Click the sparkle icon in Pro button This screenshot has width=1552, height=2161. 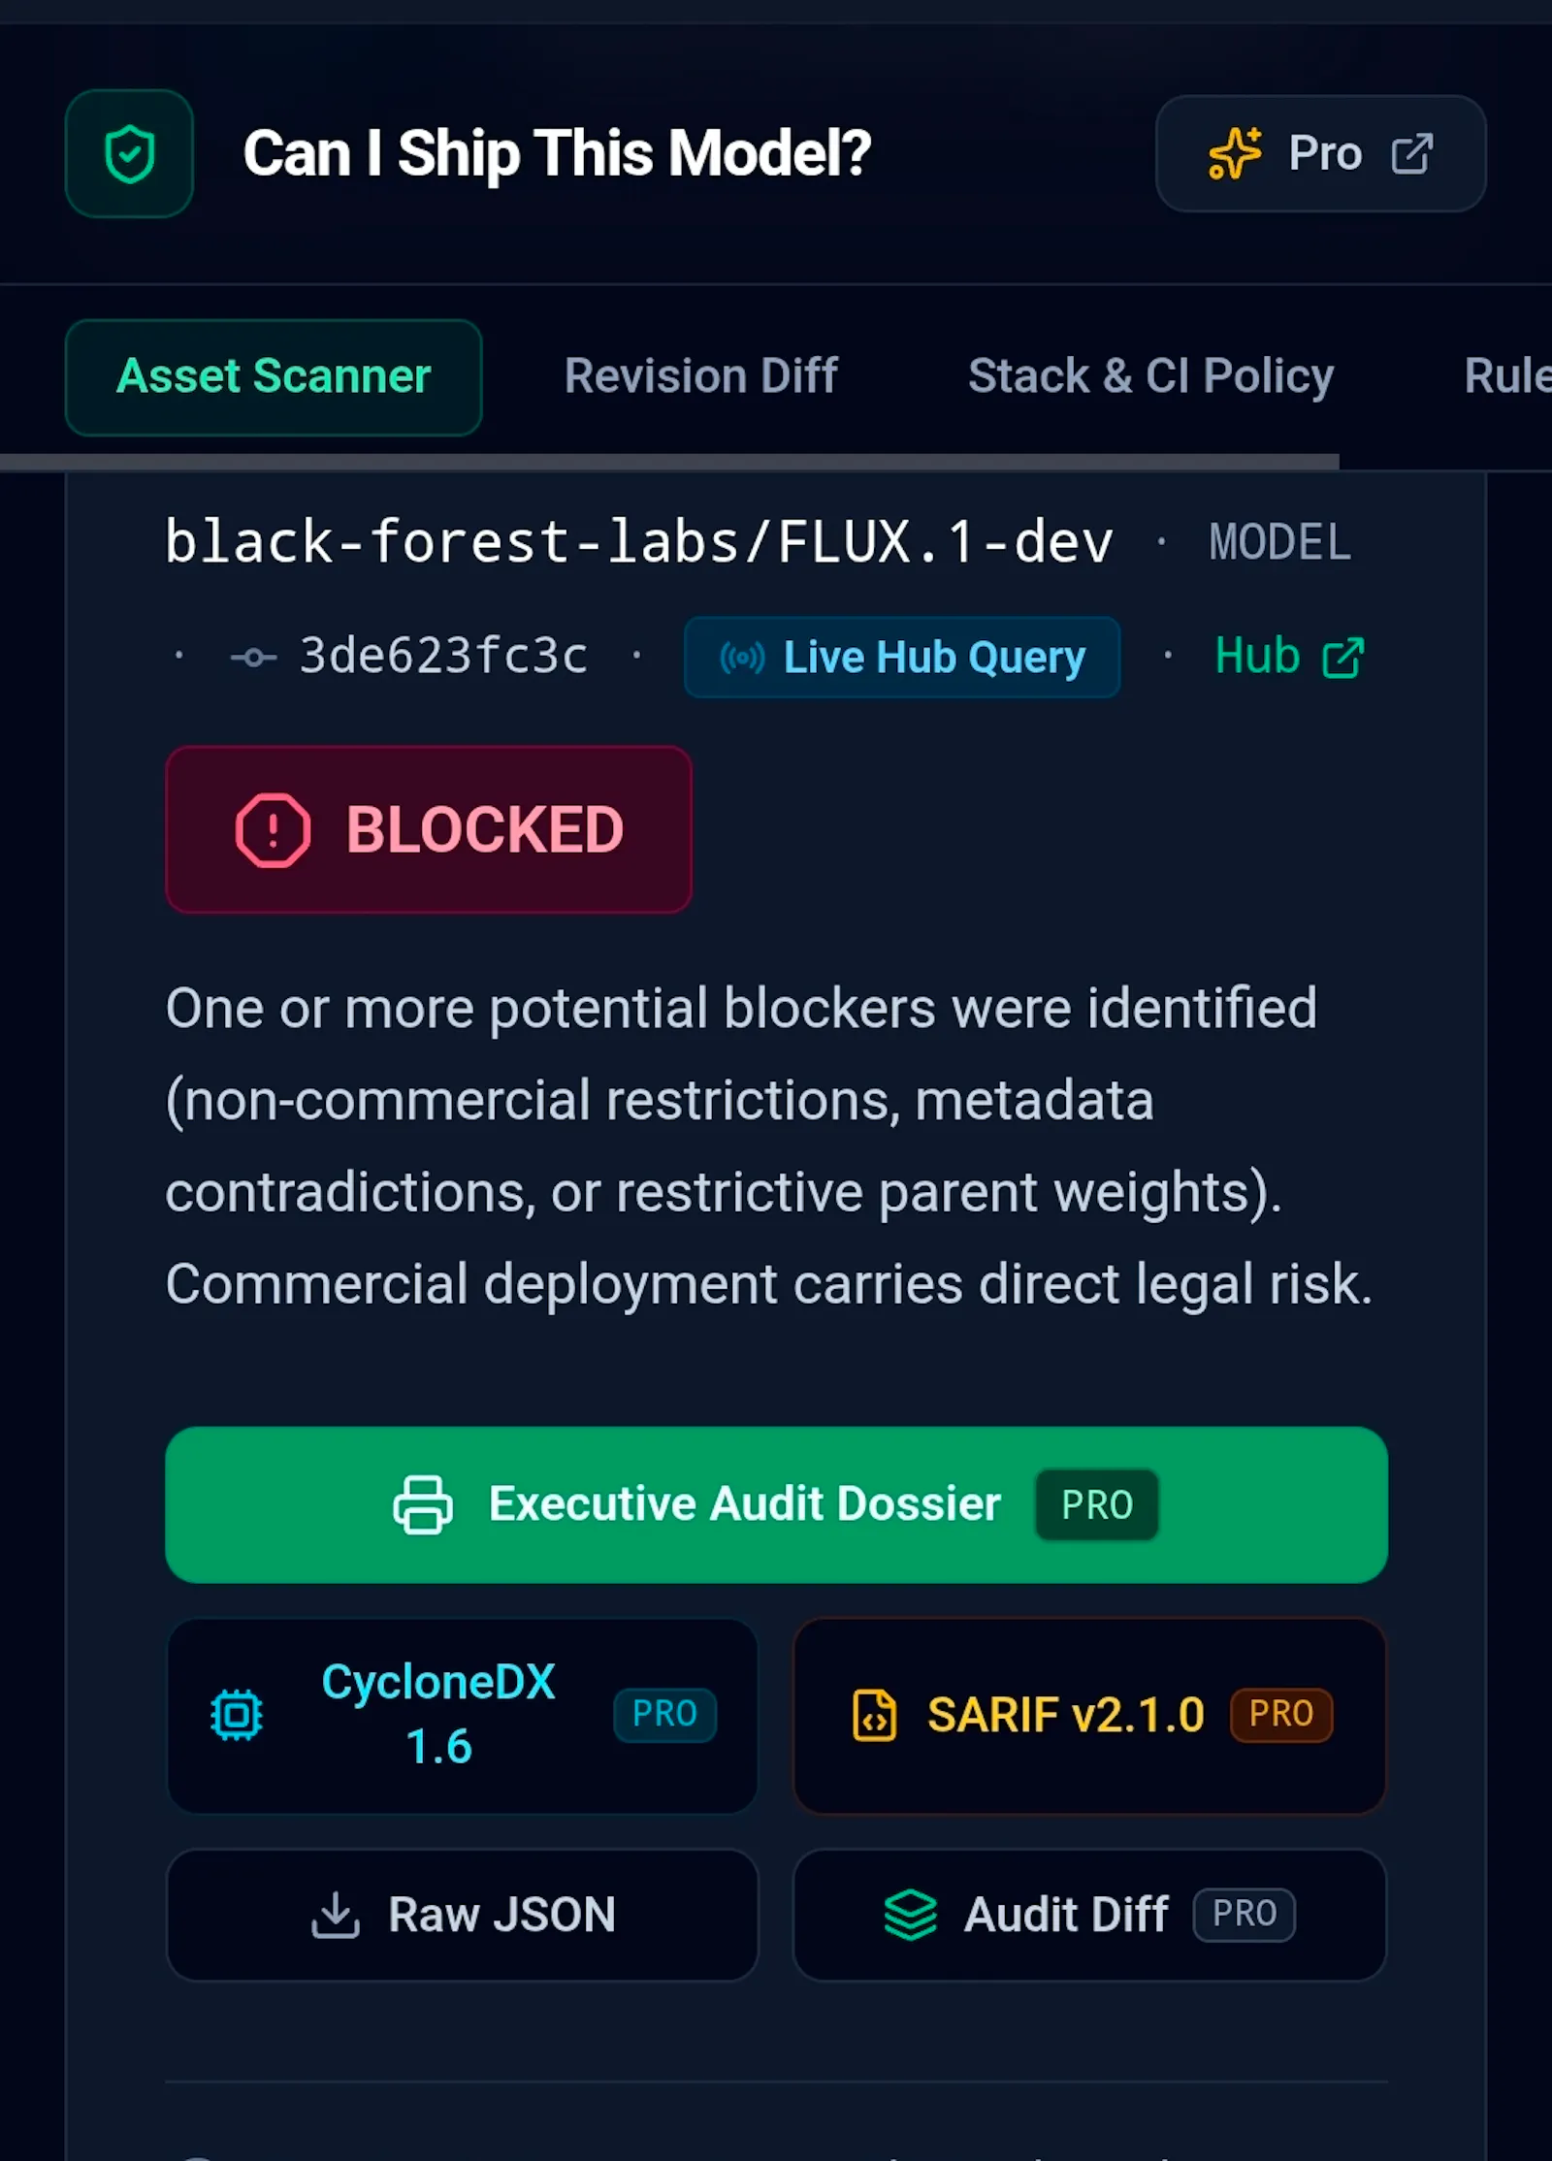[1235, 153]
